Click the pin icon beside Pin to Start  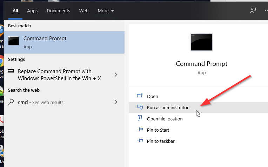coord(140,129)
